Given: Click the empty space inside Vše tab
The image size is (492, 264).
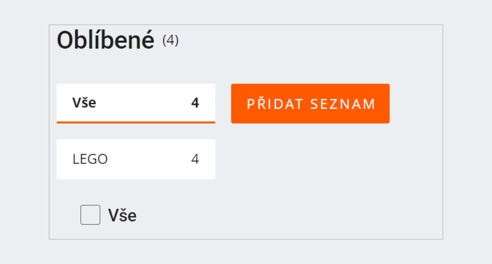Looking at the screenshot, I should click(143, 103).
